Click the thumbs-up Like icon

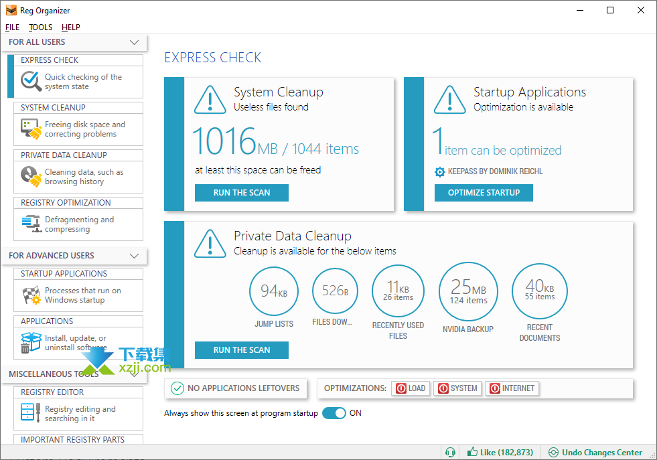point(473,451)
